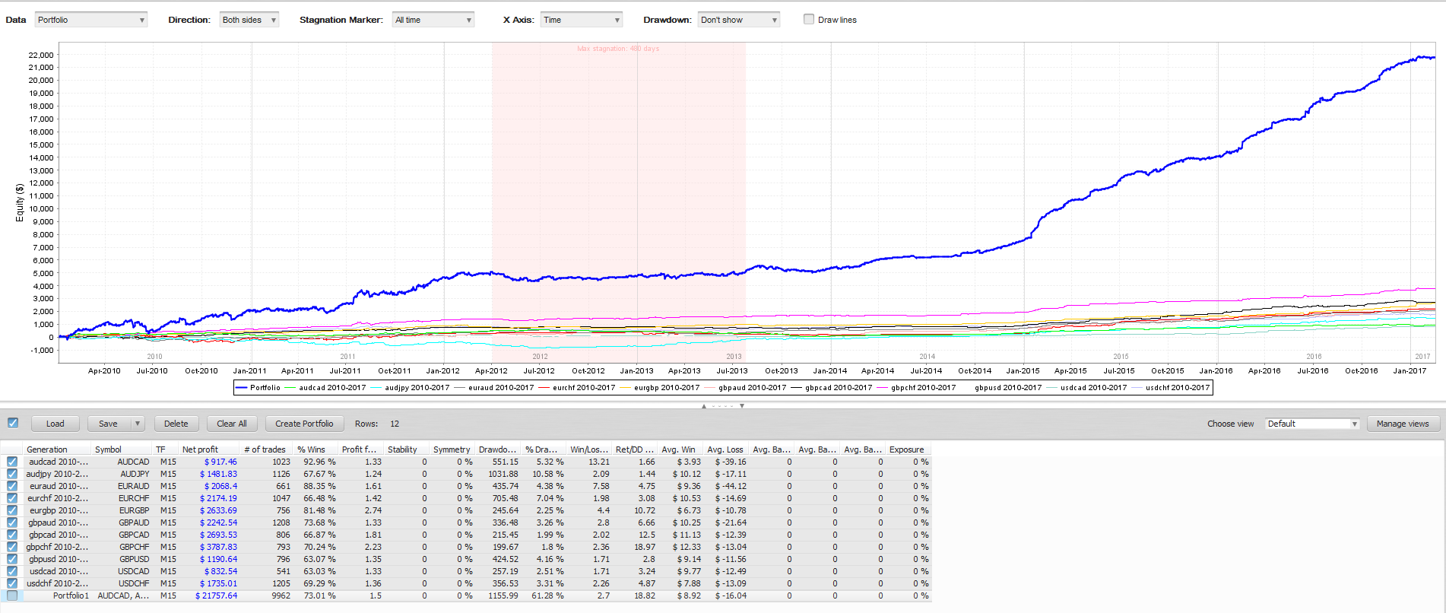The height and width of the screenshot is (613, 1446).
Task: Click the Load button
Action: [55, 424]
